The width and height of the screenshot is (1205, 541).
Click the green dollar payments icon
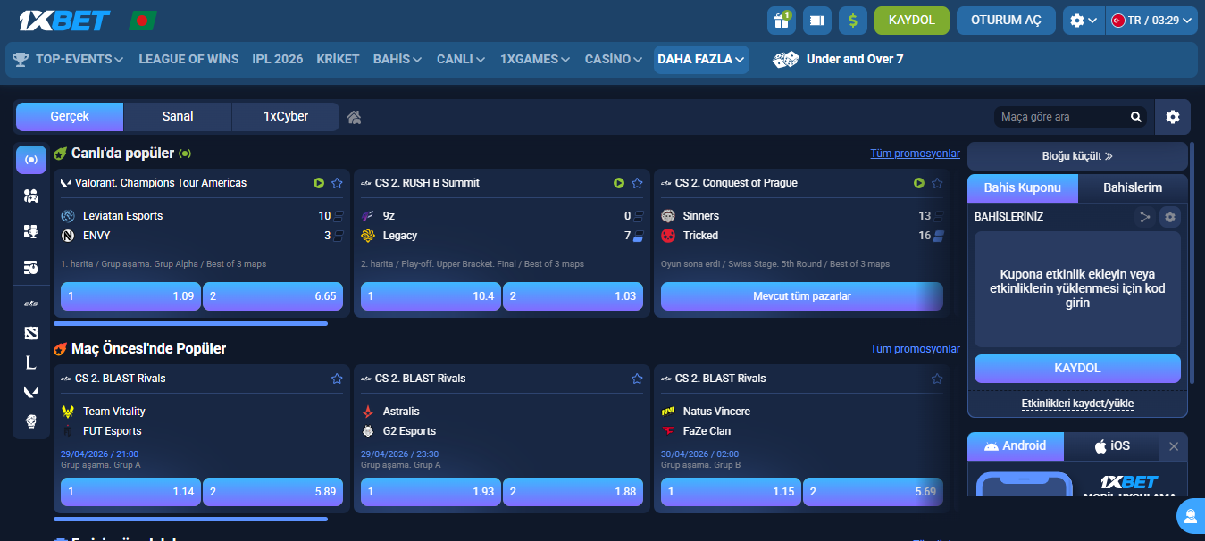[853, 20]
